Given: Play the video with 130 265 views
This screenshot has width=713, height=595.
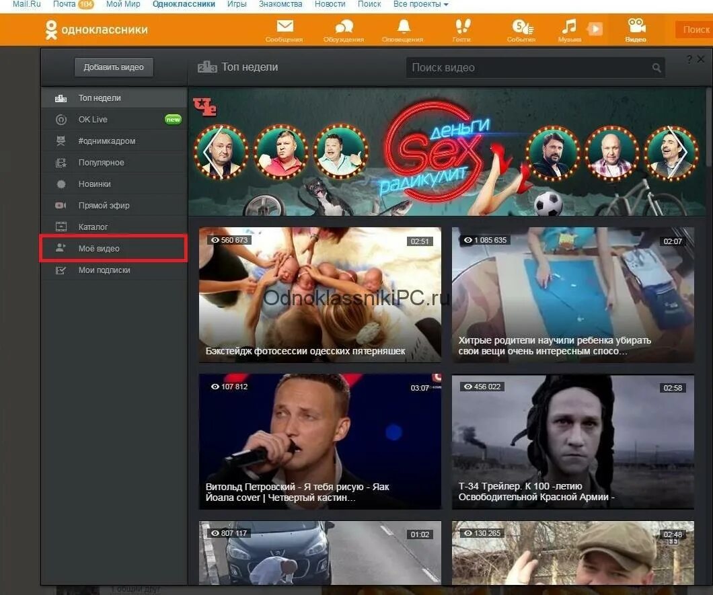Looking at the screenshot, I should 572,553.
